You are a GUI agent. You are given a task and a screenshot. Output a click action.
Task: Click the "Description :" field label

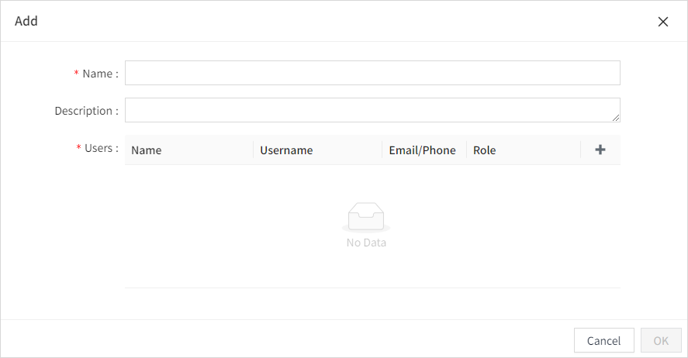click(x=86, y=111)
